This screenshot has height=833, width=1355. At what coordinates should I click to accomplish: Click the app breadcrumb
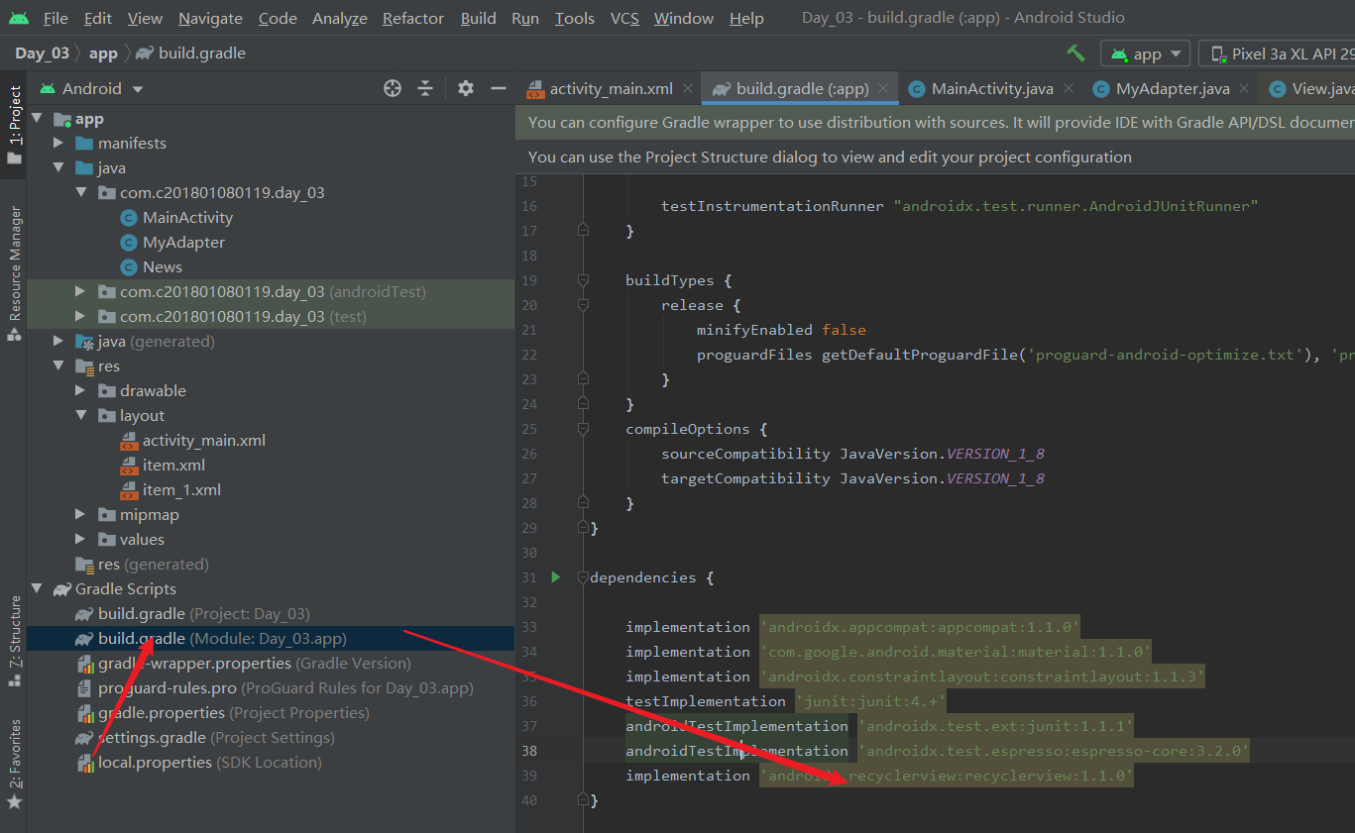click(103, 53)
